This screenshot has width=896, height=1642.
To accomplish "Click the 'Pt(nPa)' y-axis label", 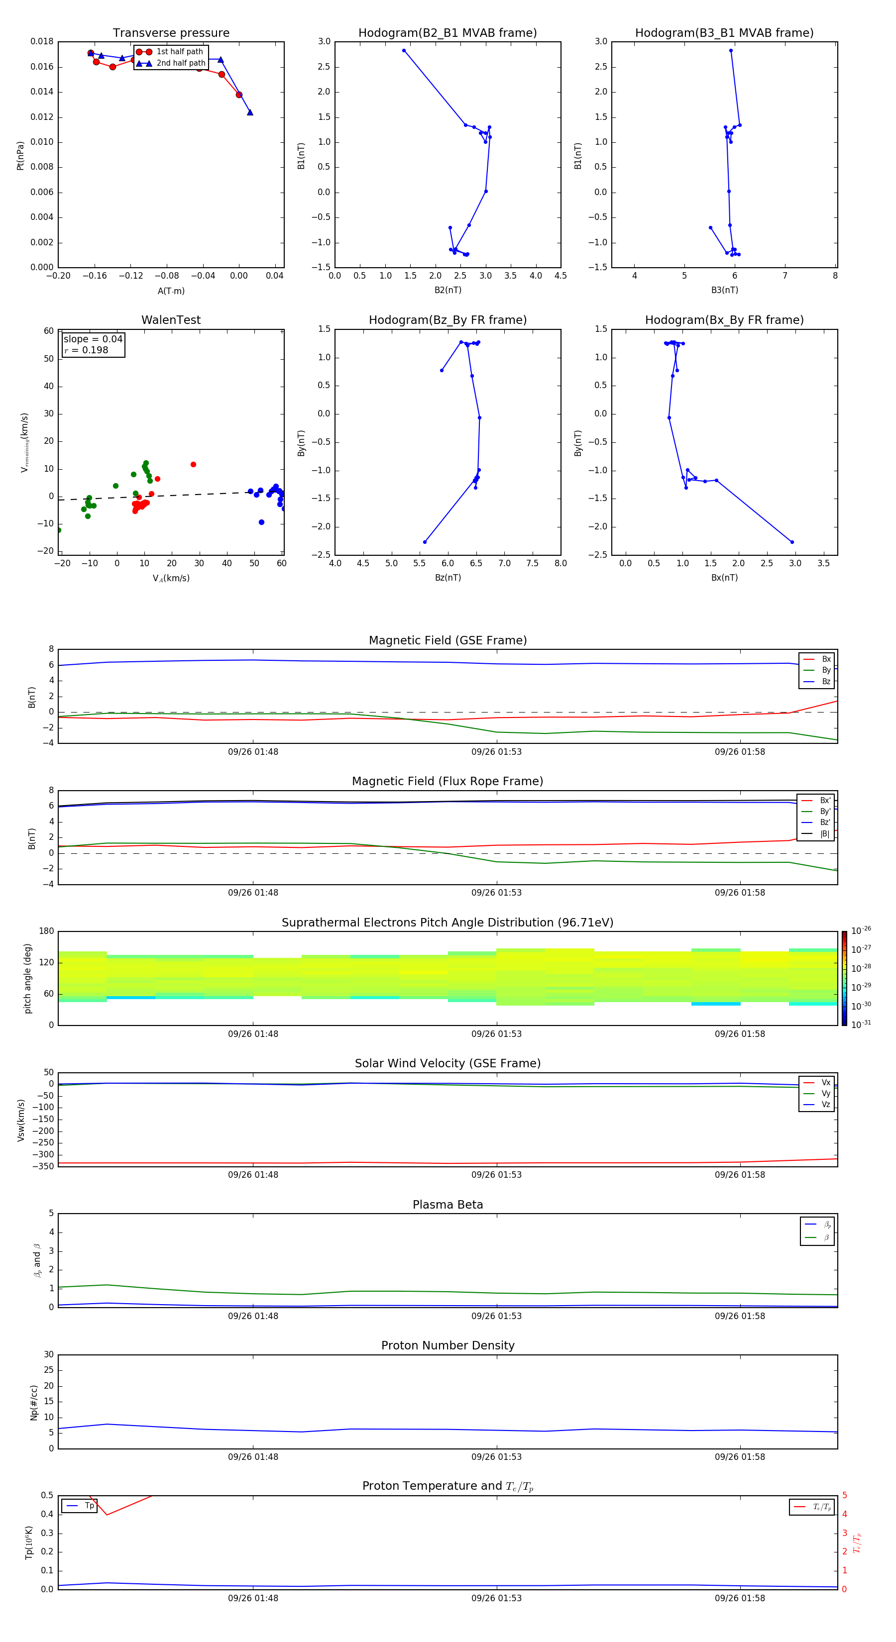I will [x=20, y=156].
